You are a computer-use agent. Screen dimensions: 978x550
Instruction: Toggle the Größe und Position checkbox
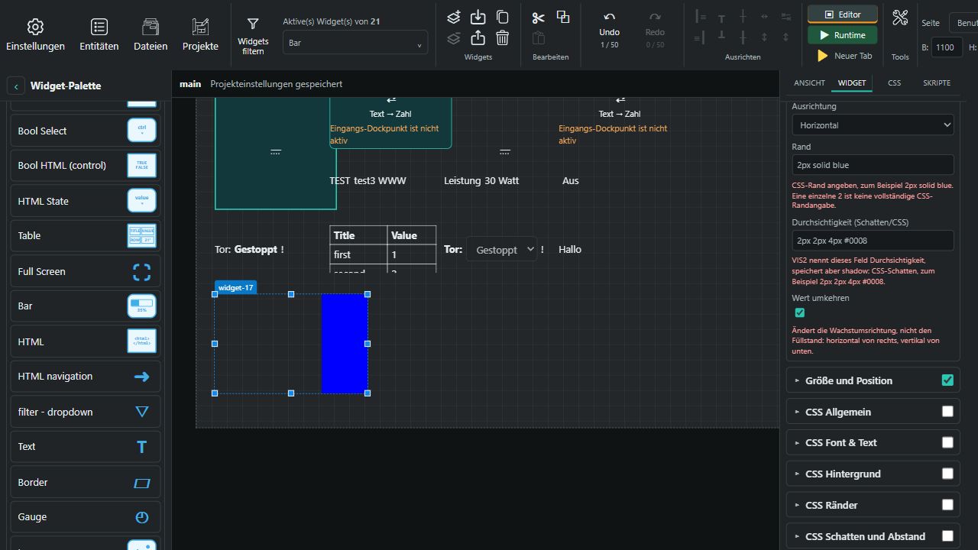tap(947, 380)
